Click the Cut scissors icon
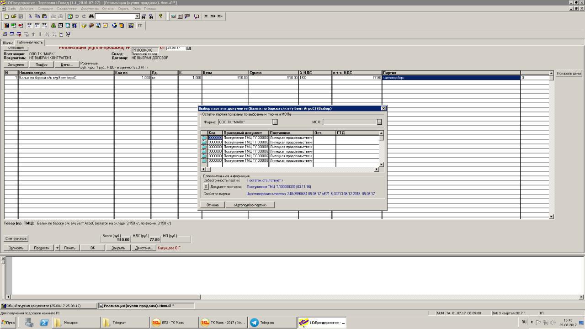The width and height of the screenshot is (585, 329). (x=30, y=16)
